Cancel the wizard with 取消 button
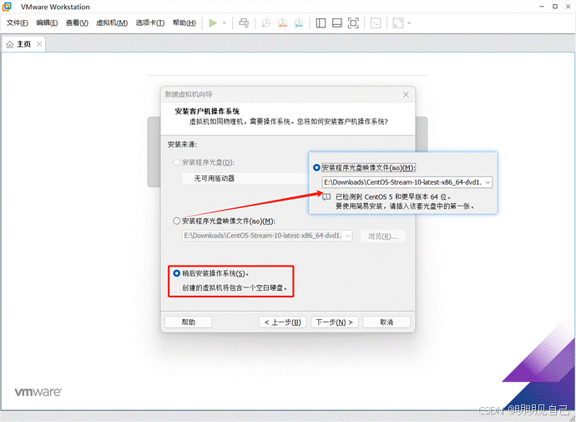This screenshot has width=576, height=422. [x=387, y=322]
